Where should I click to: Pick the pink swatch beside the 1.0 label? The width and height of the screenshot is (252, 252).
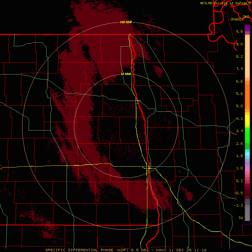(x=247, y=170)
